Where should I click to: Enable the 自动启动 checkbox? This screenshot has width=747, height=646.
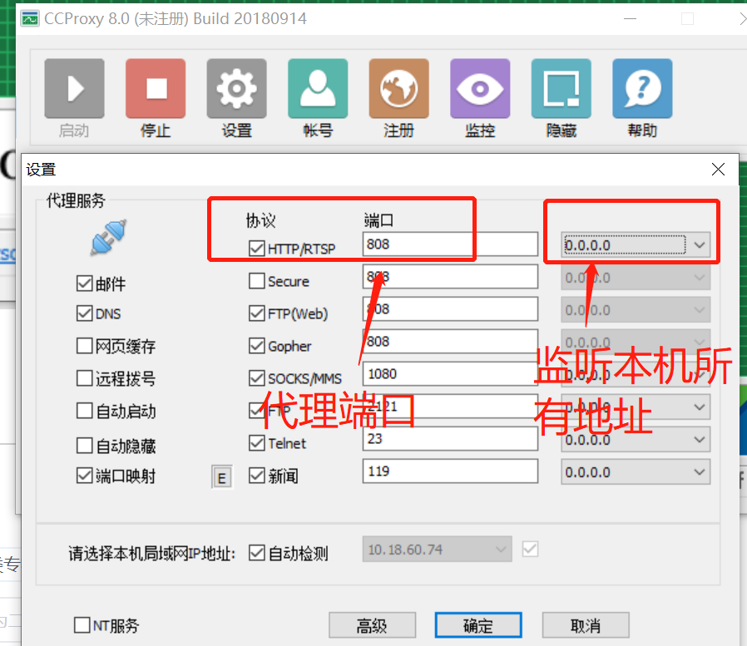(x=84, y=411)
